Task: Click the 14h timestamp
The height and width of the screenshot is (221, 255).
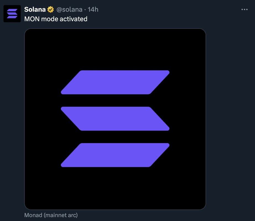Action: click(93, 10)
